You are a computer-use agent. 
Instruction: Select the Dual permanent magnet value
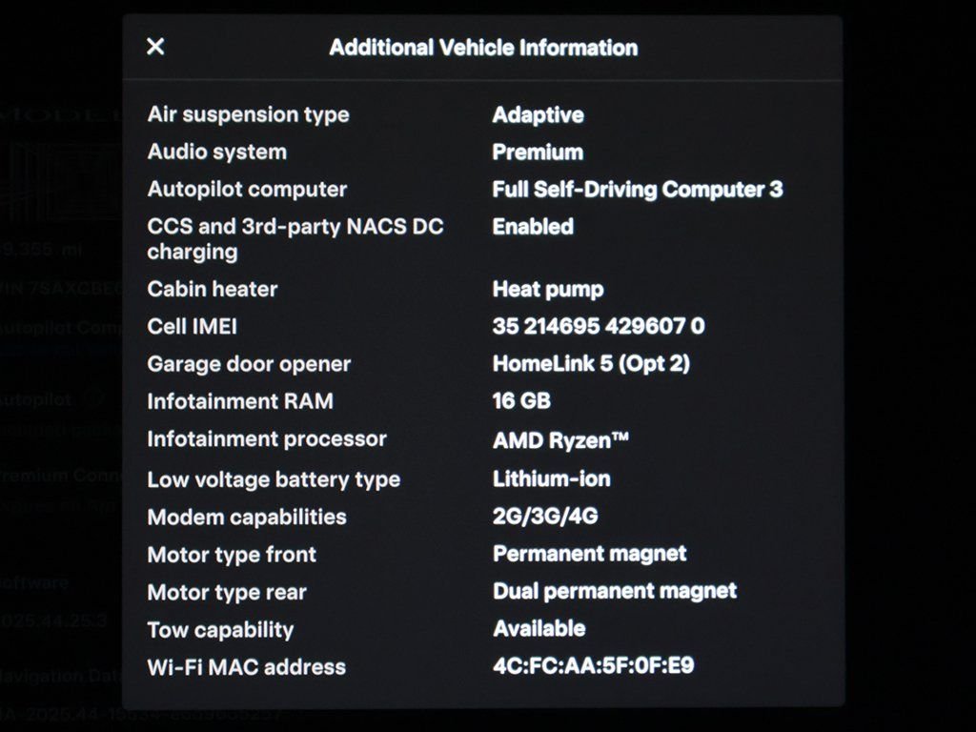tap(614, 591)
